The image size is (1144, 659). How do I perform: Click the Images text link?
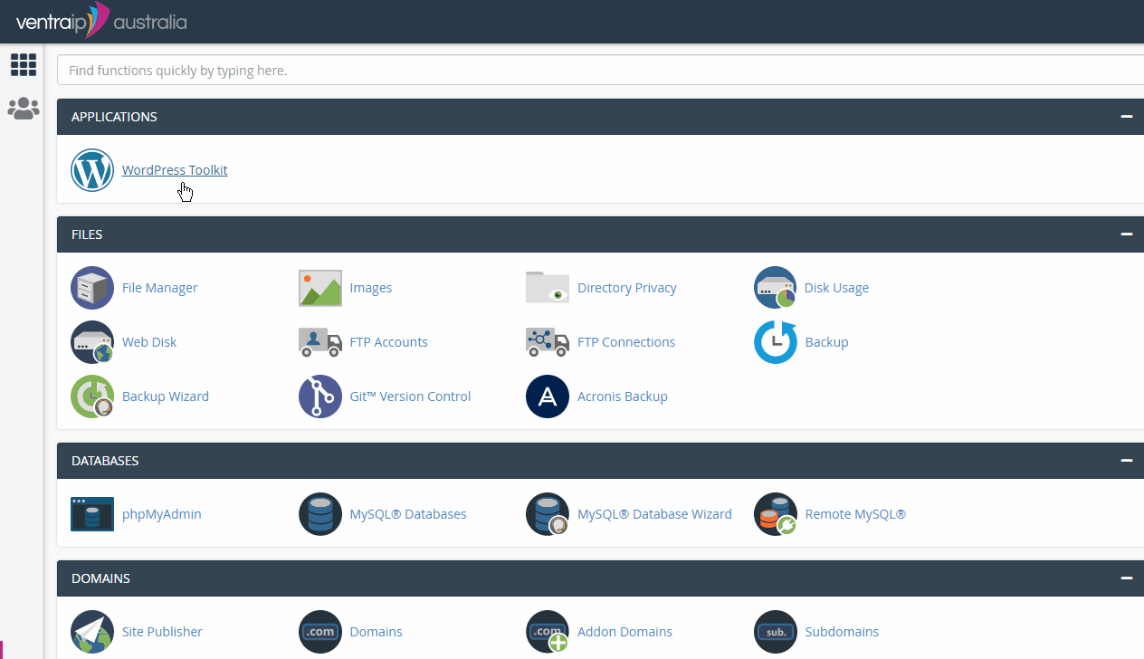tap(371, 288)
